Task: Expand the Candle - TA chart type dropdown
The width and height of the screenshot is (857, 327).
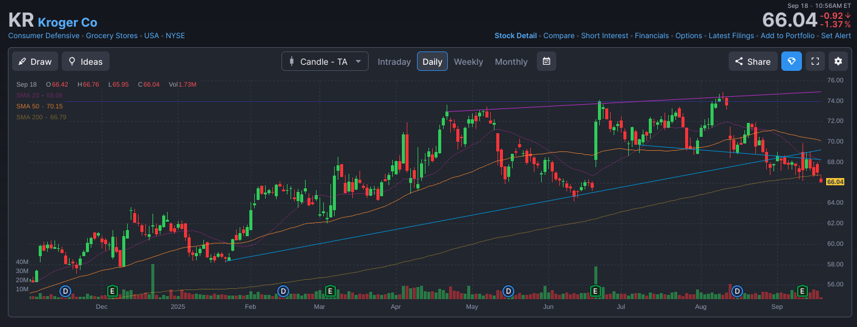Action: [x=325, y=61]
